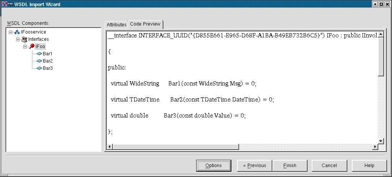Click the red IFoo interface icon
This screenshot has height=177, width=392.
pos(32,47)
